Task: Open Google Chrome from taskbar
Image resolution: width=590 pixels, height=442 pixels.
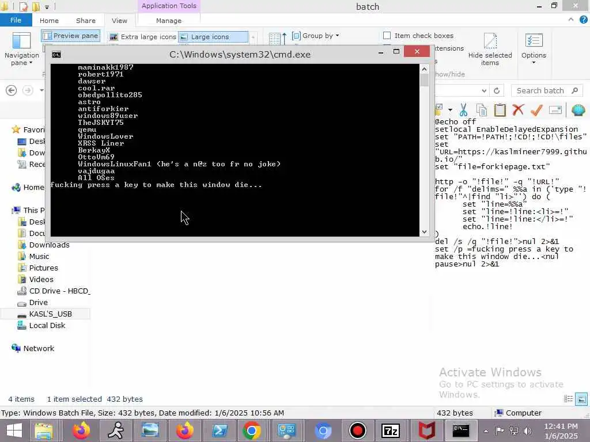Action: tap(251, 430)
